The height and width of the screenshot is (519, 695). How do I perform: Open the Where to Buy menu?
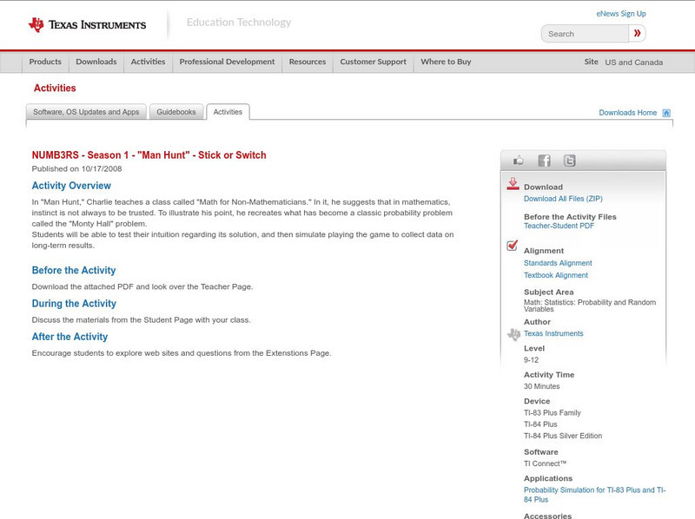click(x=446, y=62)
